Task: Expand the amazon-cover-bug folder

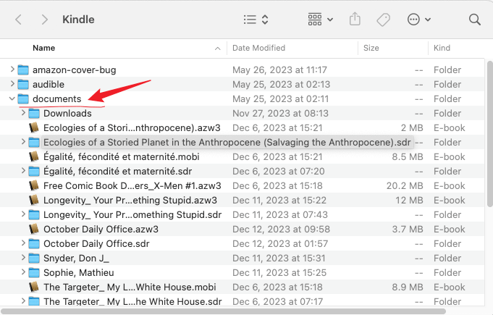Action: (12, 70)
